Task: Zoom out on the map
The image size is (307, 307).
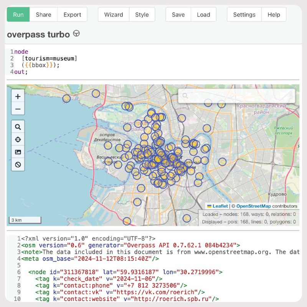Action: [x=18, y=109]
